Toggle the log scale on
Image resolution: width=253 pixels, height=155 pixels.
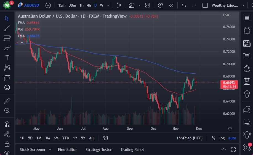(222, 138)
